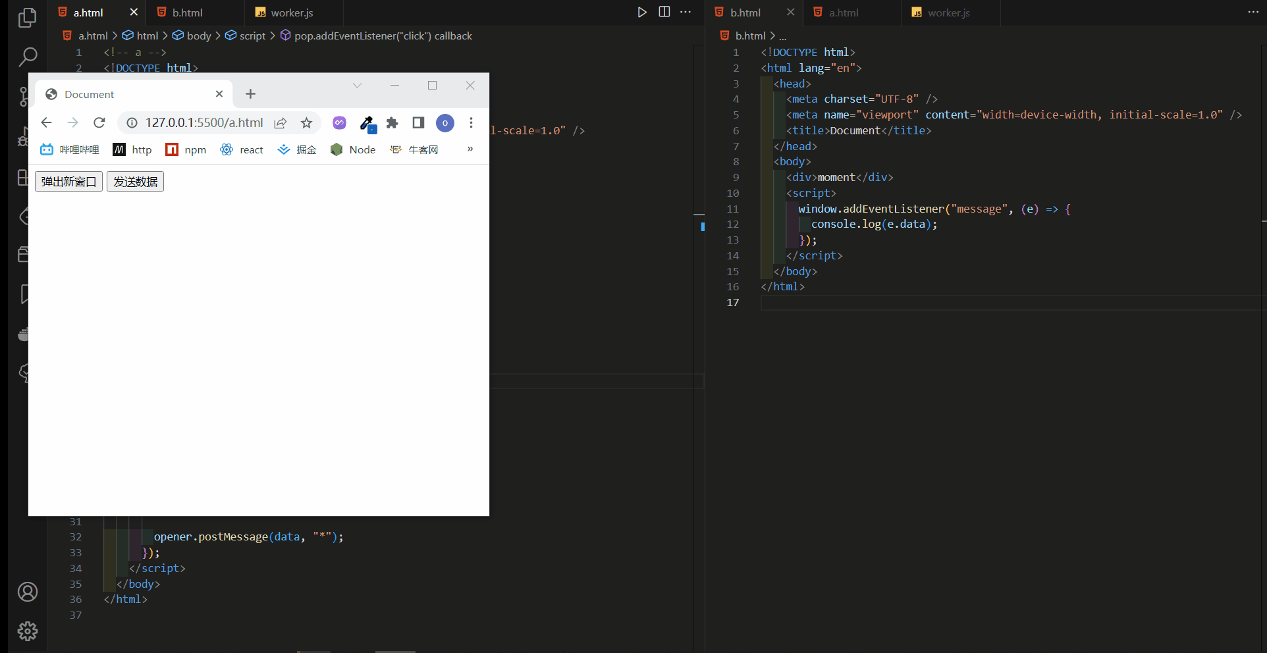Toggle the browser side panel
Viewport: 1267px width, 653px height.
click(418, 122)
